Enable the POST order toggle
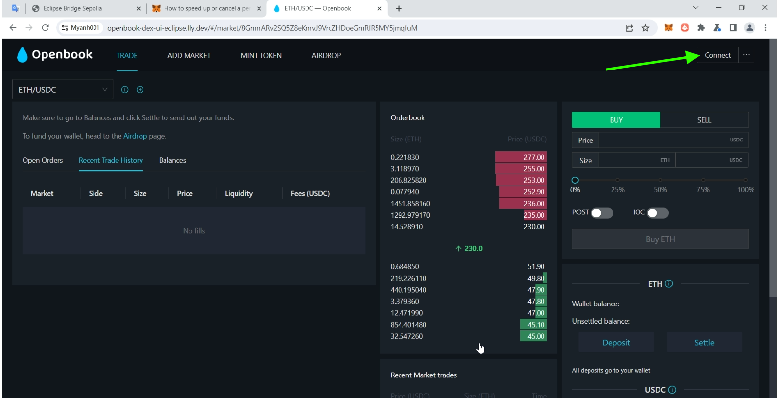 602,213
